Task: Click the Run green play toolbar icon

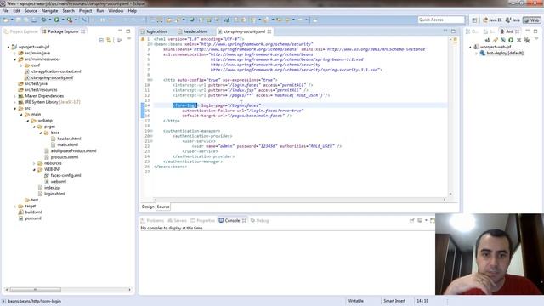Action: [x=57, y=20]
